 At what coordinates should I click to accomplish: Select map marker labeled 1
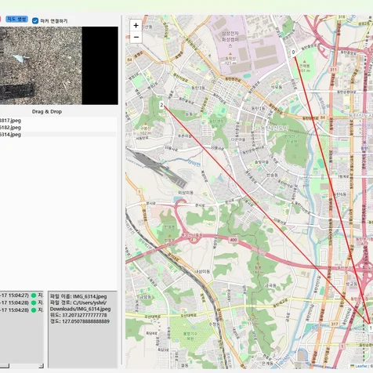click(371, 328)
